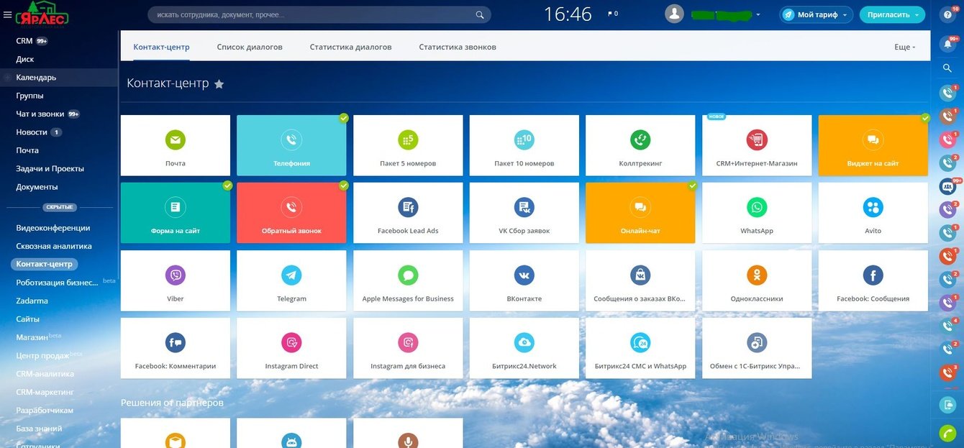
Task: Connect the WhatsApp channel tile
Action: pyautogui.click(x=757, y=213)
